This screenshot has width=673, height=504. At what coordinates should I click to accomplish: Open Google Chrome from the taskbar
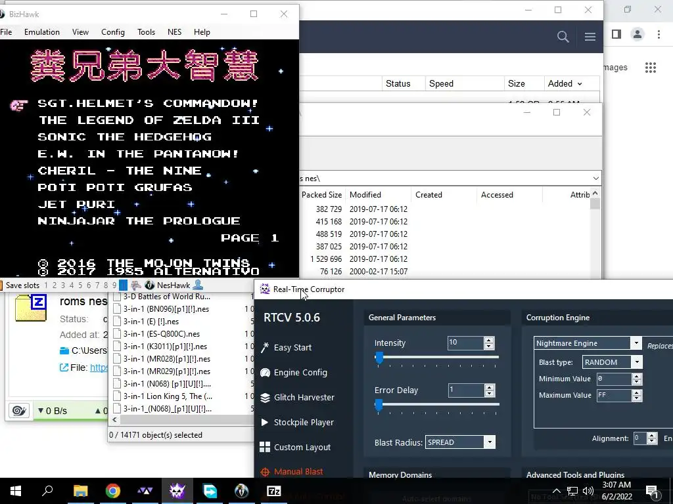[x=113, y=491]
